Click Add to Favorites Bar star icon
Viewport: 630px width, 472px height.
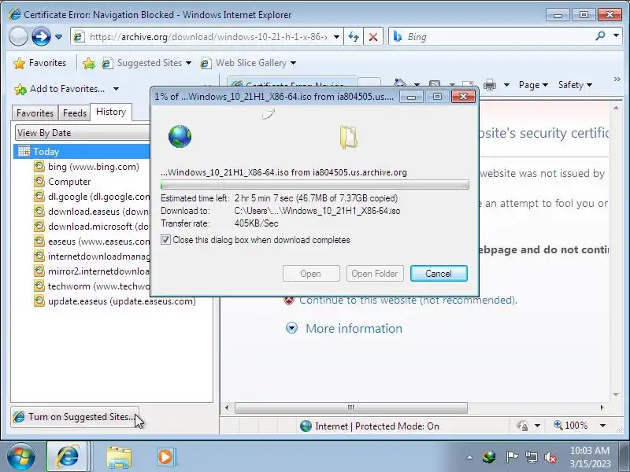(89, 63)
